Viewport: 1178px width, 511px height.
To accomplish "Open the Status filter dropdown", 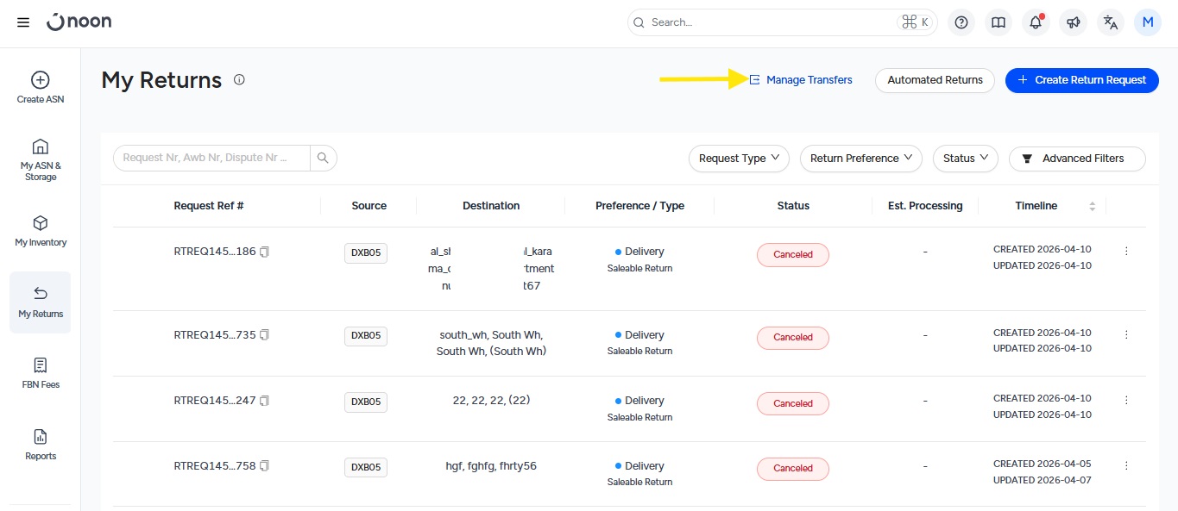I will 965,159.
